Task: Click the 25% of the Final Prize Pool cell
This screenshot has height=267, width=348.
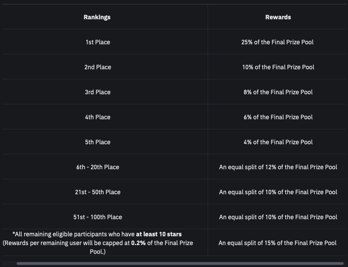Action: click(x=277, y=42)
